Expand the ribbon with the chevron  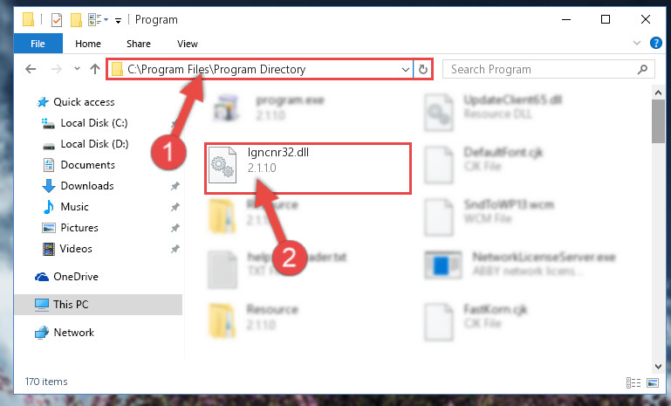(637, 43)
